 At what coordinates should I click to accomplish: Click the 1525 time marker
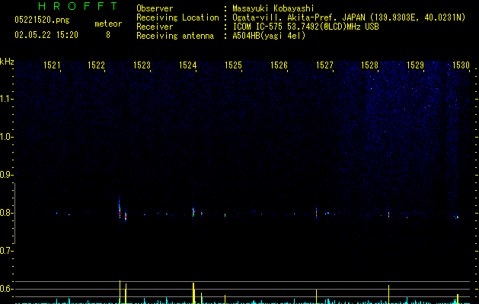(233, 65)
